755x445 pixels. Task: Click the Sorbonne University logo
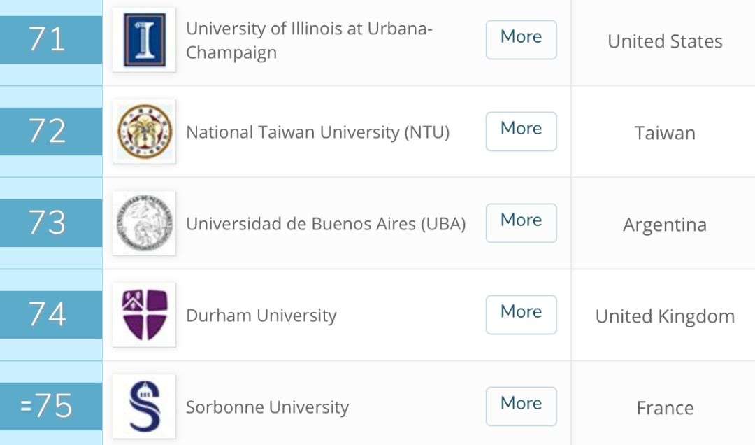click(144, 407)
